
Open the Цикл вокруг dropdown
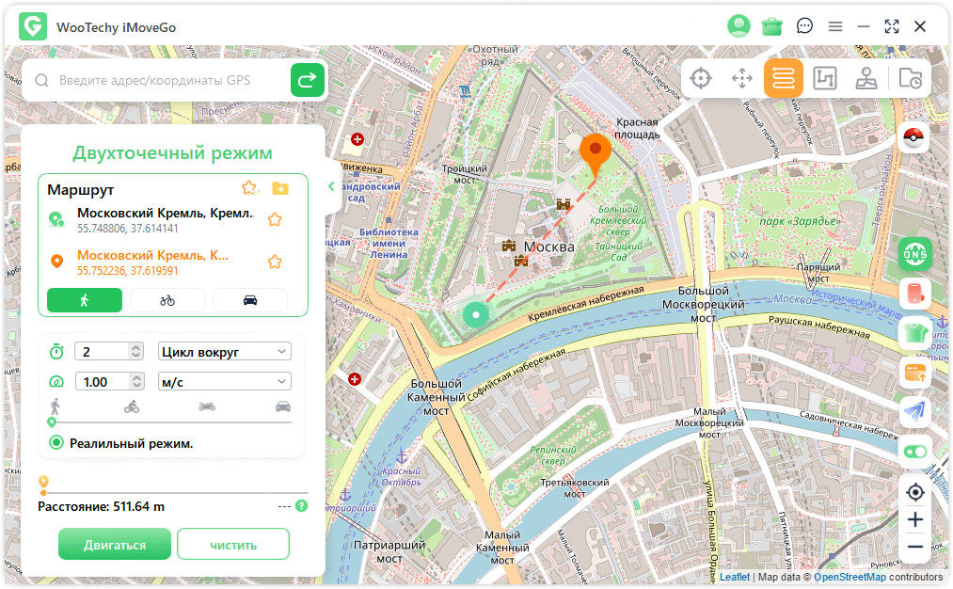click(x=225, y=351)
